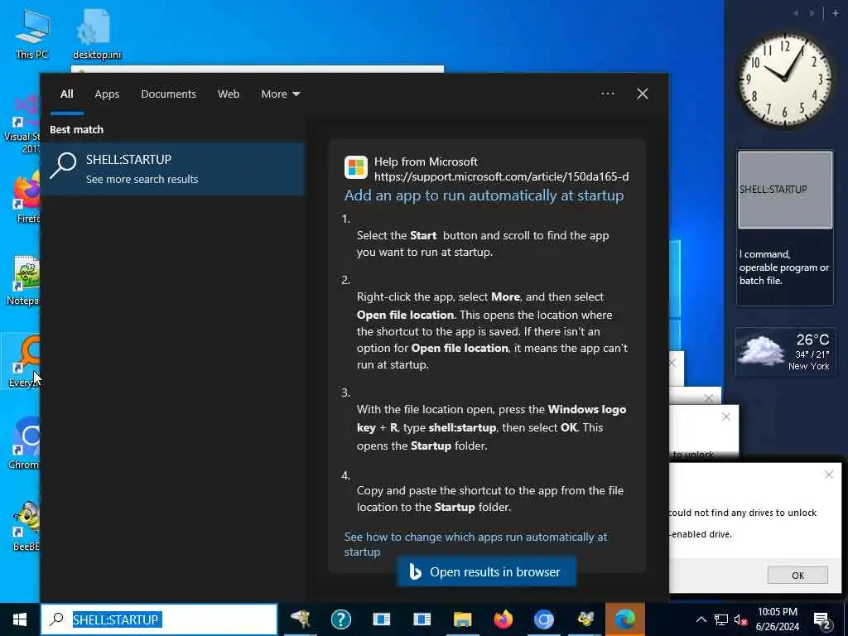Image resolution: width=848 pixels, height=636 pixels.
Task: Open the support.microsoft.com article URL
Action: (x=501, y=177)
